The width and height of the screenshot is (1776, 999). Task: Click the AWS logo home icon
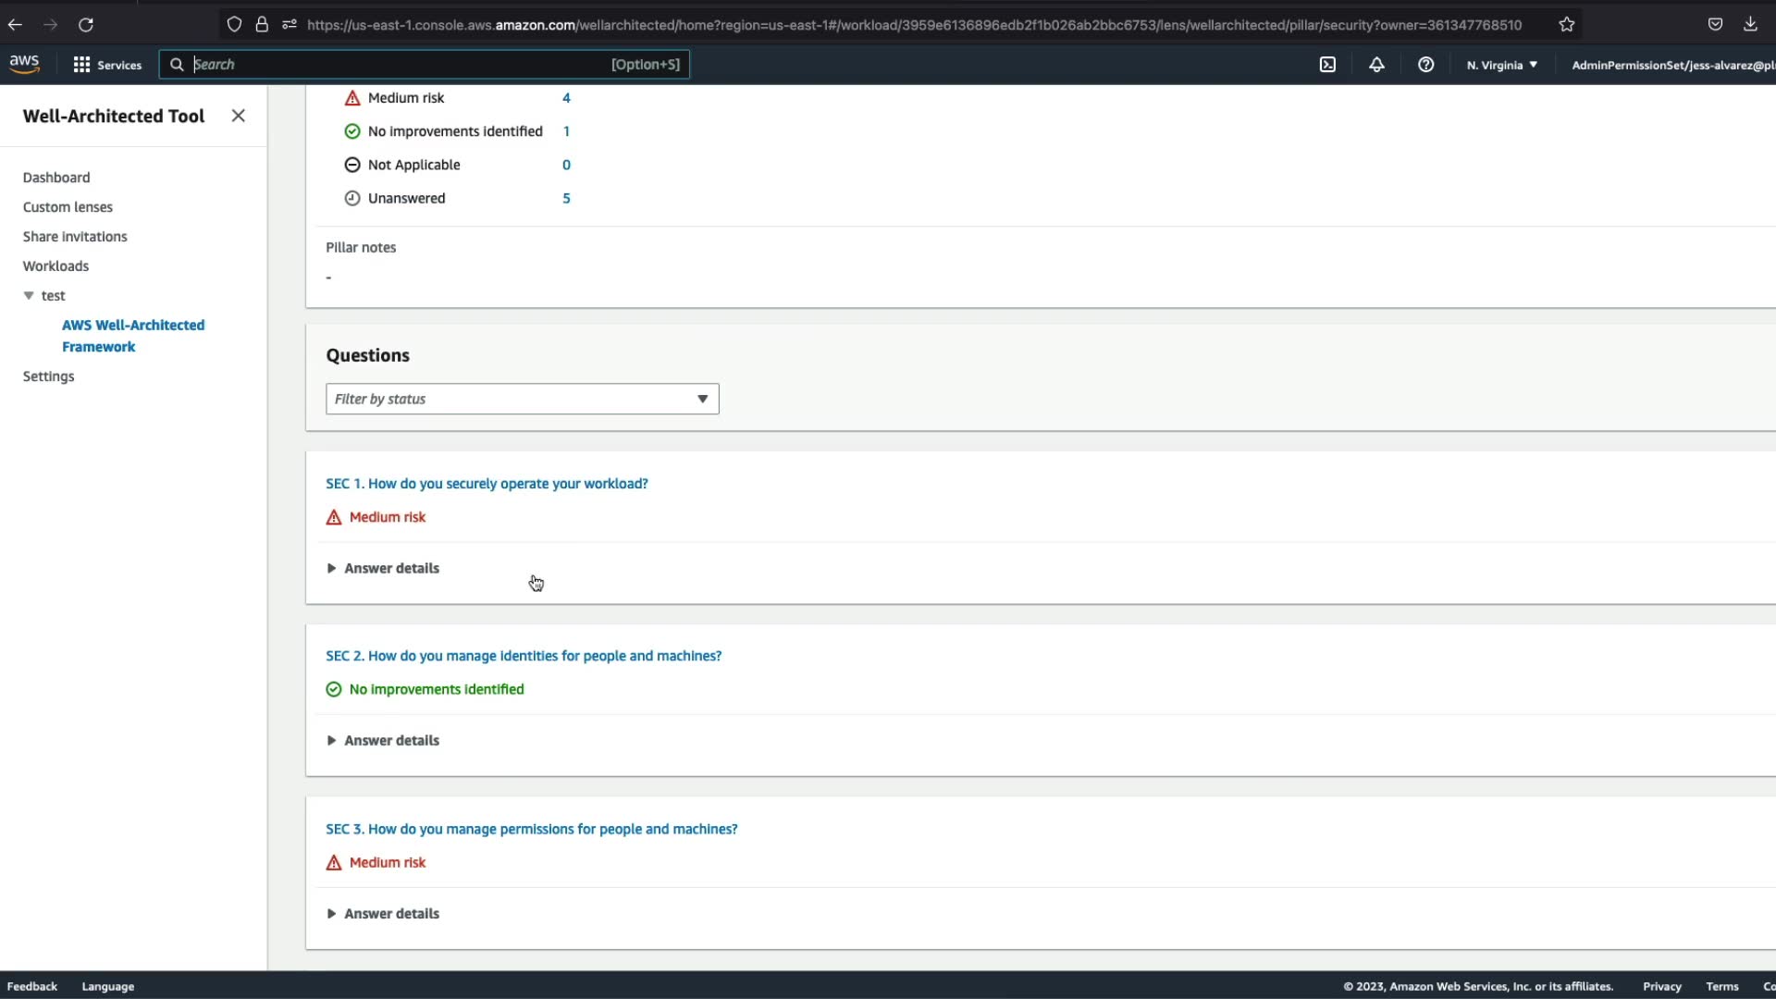click(x=24, y=64)
